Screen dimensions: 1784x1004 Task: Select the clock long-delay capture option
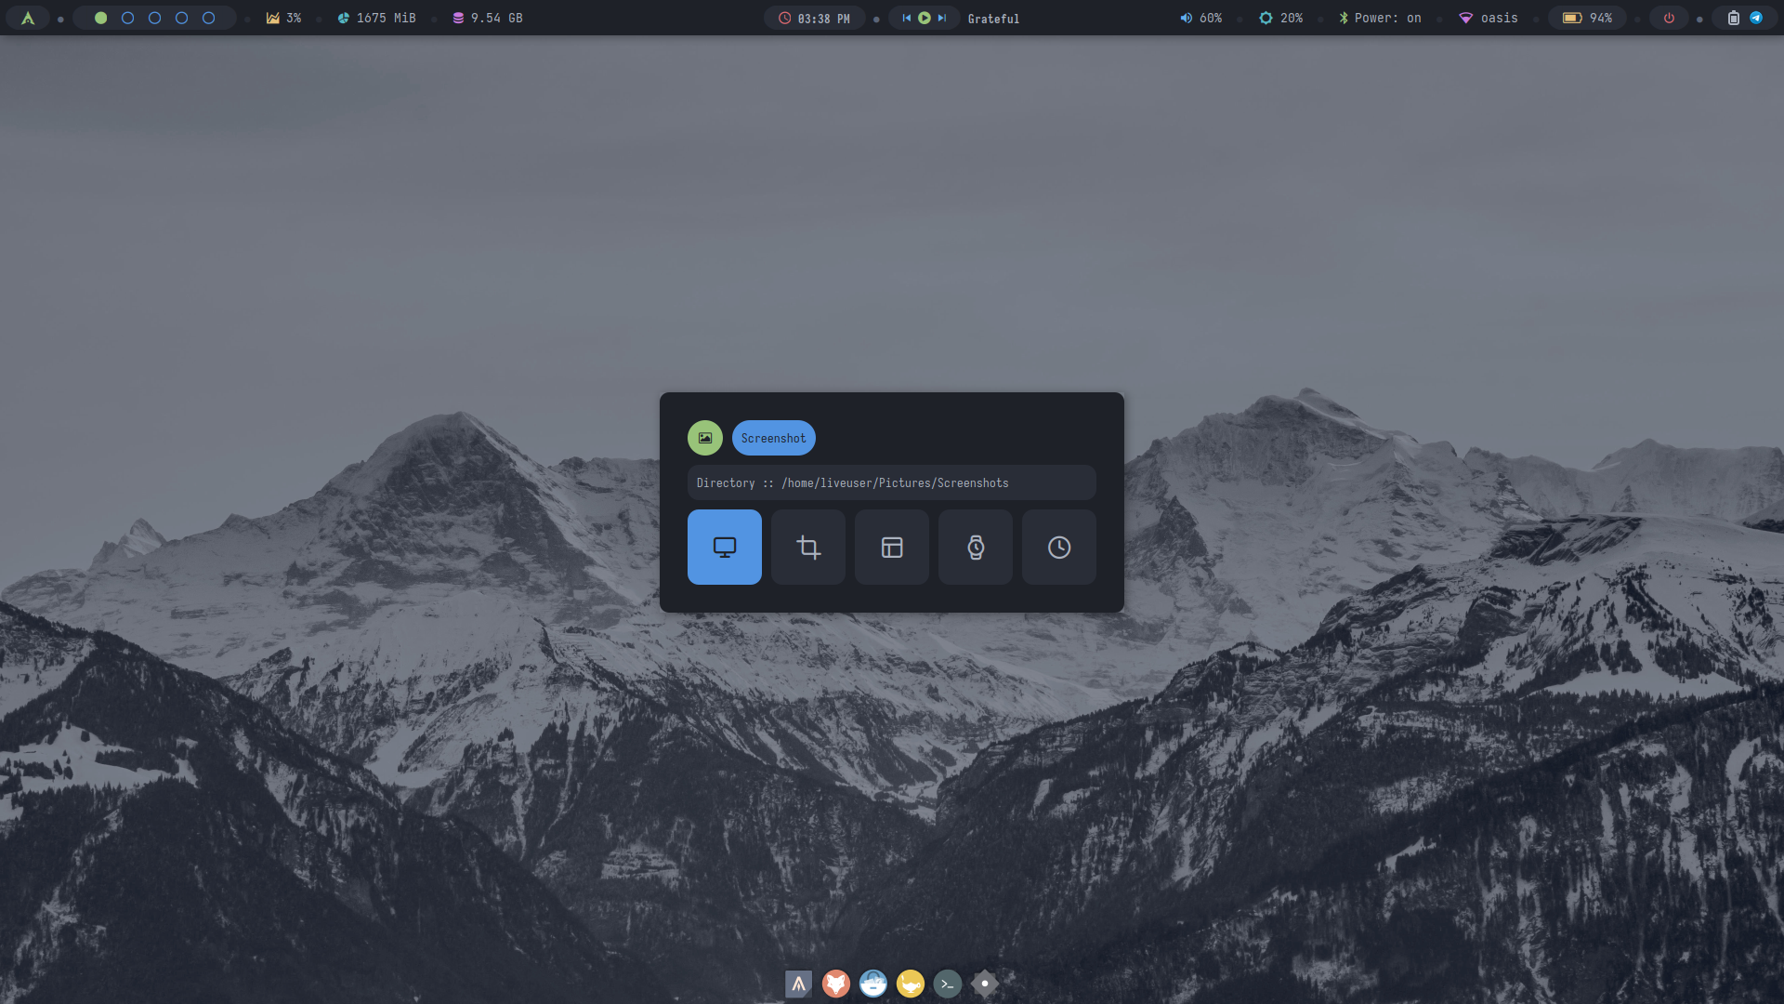tap(1058, 547)
